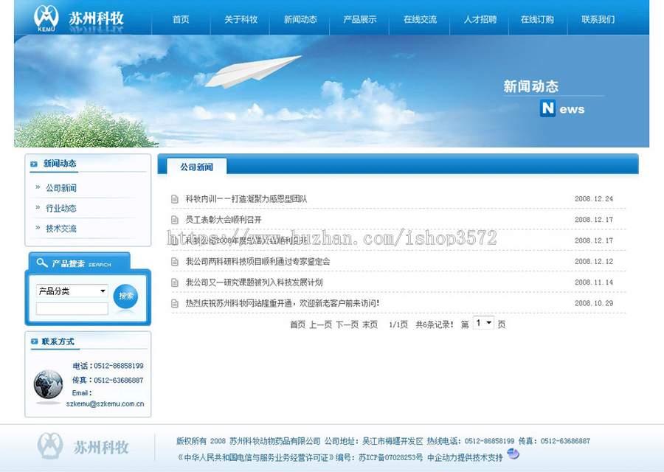Viewport: 664px width, 472px height.
Task: Open the 产品分类 category dropdown
Action: click(70, 290)
